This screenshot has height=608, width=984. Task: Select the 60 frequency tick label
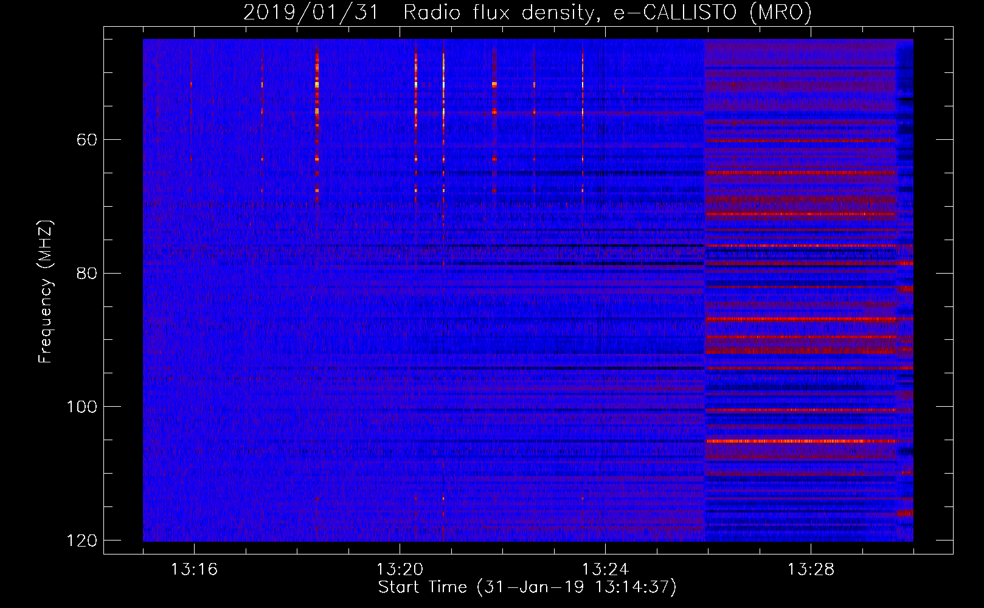pyautogui.click(x=86, y=140)
